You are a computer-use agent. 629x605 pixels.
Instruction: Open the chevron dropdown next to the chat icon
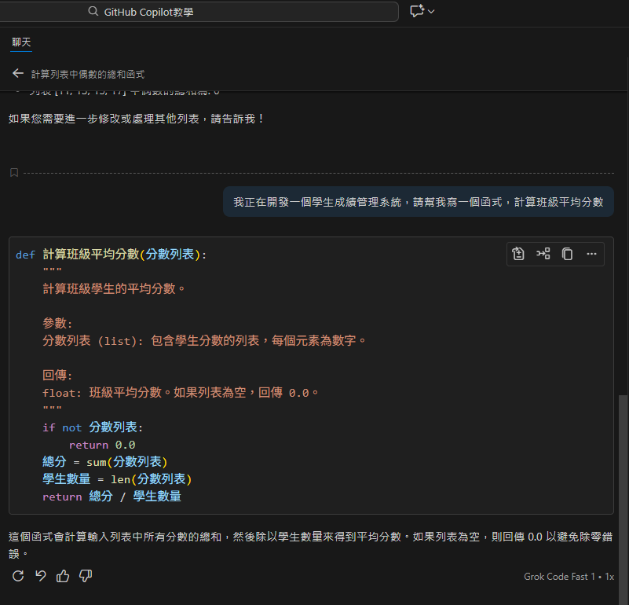(430, 11)
